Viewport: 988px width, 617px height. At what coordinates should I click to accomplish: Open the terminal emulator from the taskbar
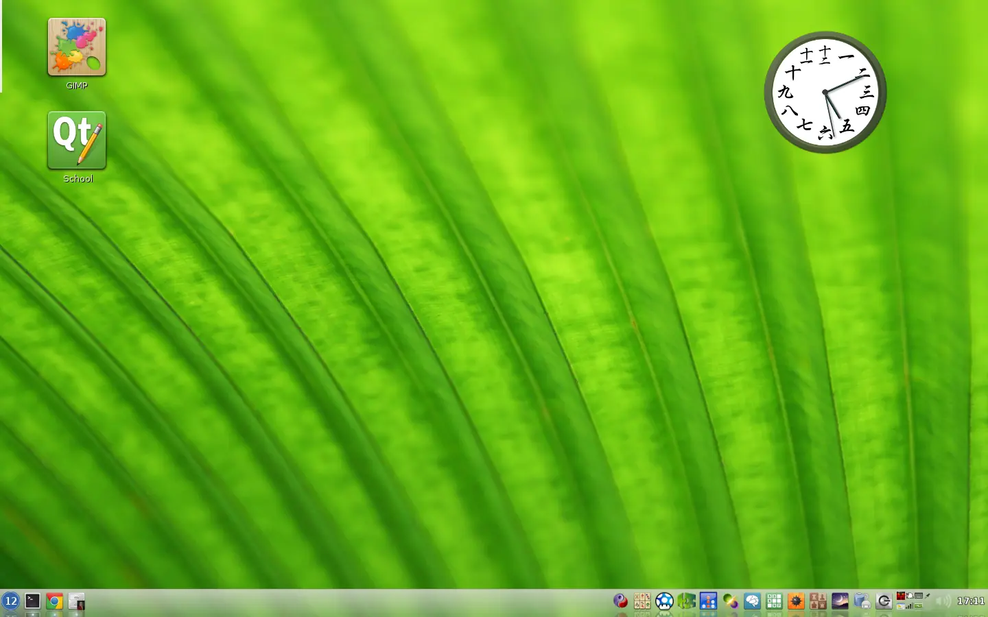(32, 601)
